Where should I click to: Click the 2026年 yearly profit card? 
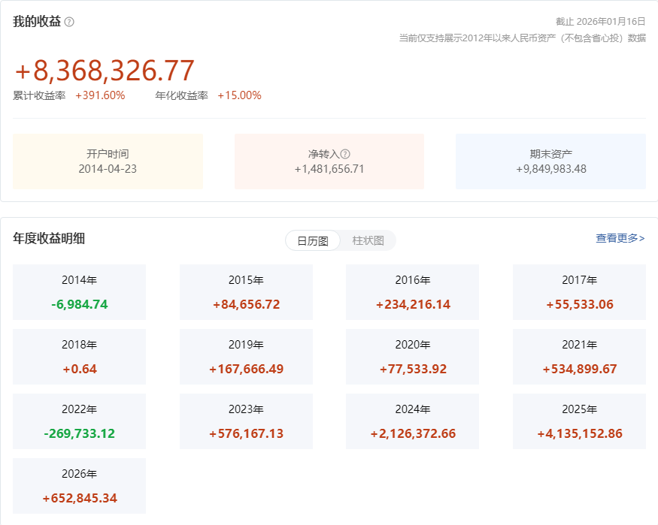pyautogui.click(x=79, y=486)
